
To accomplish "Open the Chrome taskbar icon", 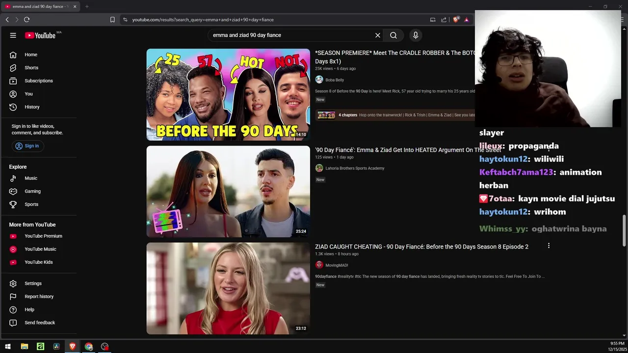I will (89, 347).
